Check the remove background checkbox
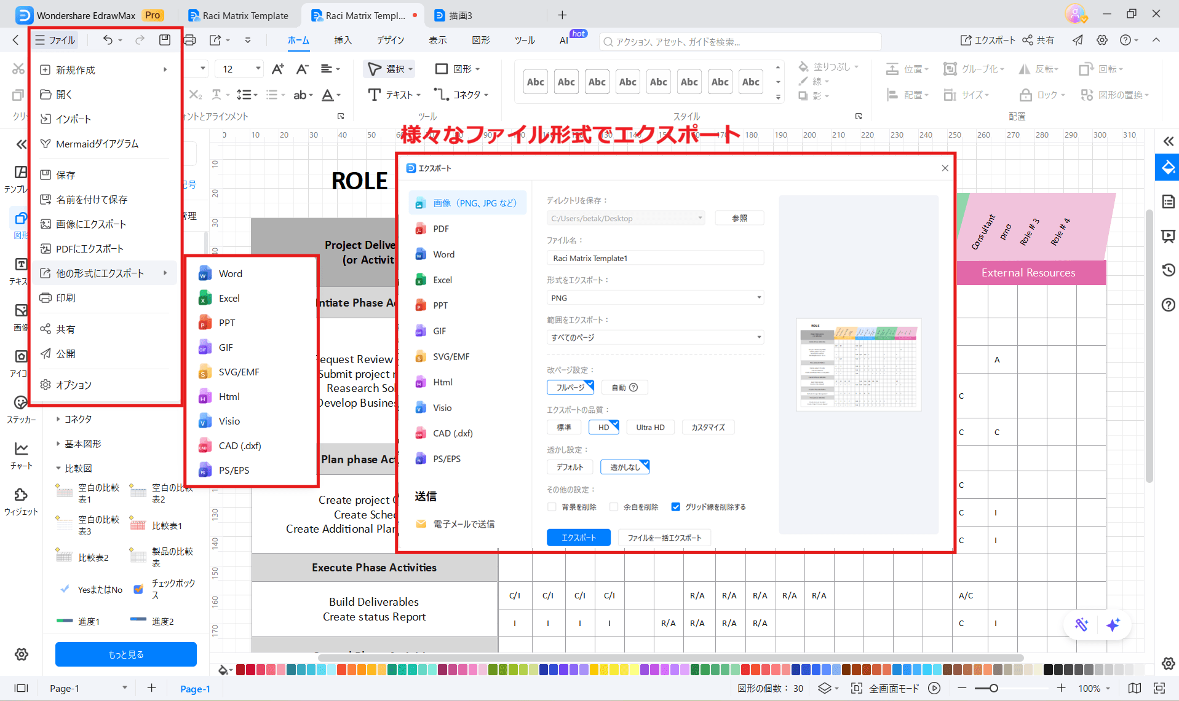Image resolution: width=1179 pixels, height=701 pixels. click(x=552, y=507)
